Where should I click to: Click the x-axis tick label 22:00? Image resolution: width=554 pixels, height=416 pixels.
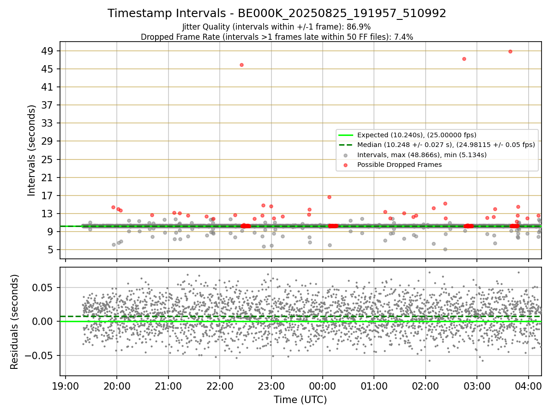[220, 386]
